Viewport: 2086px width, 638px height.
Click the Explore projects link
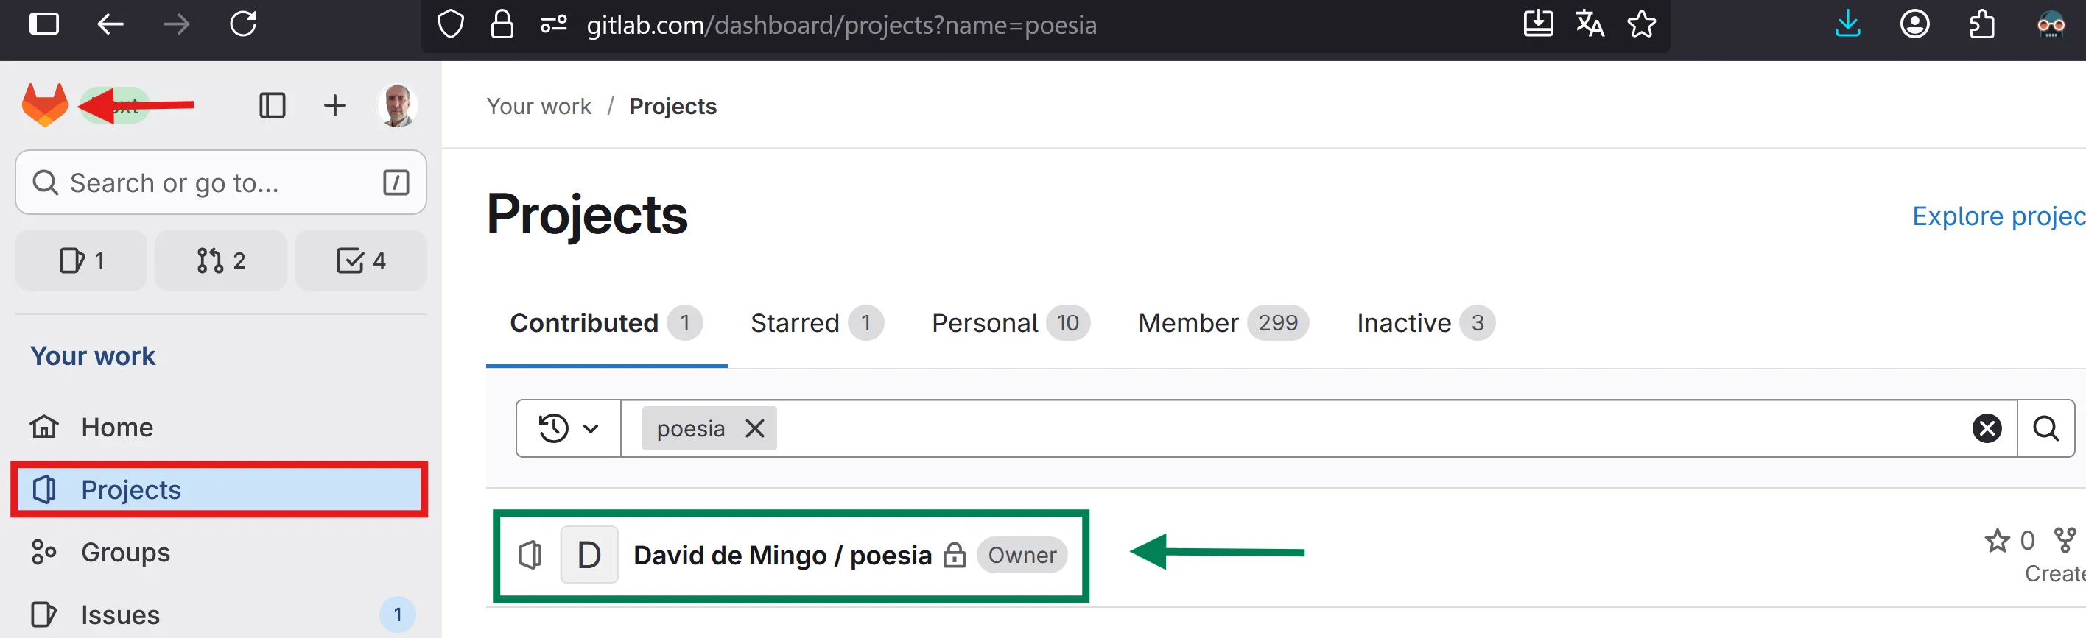point(1997,216)
